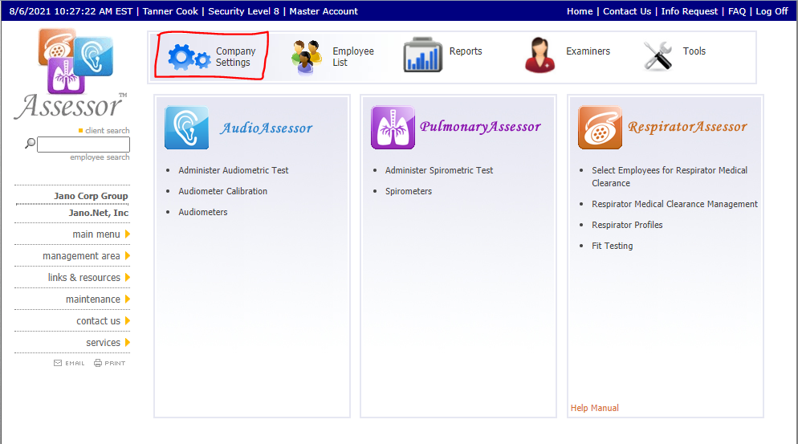Click services sidebar text
This screenshot has height=444, width=798.
click(x=103, y=342)
